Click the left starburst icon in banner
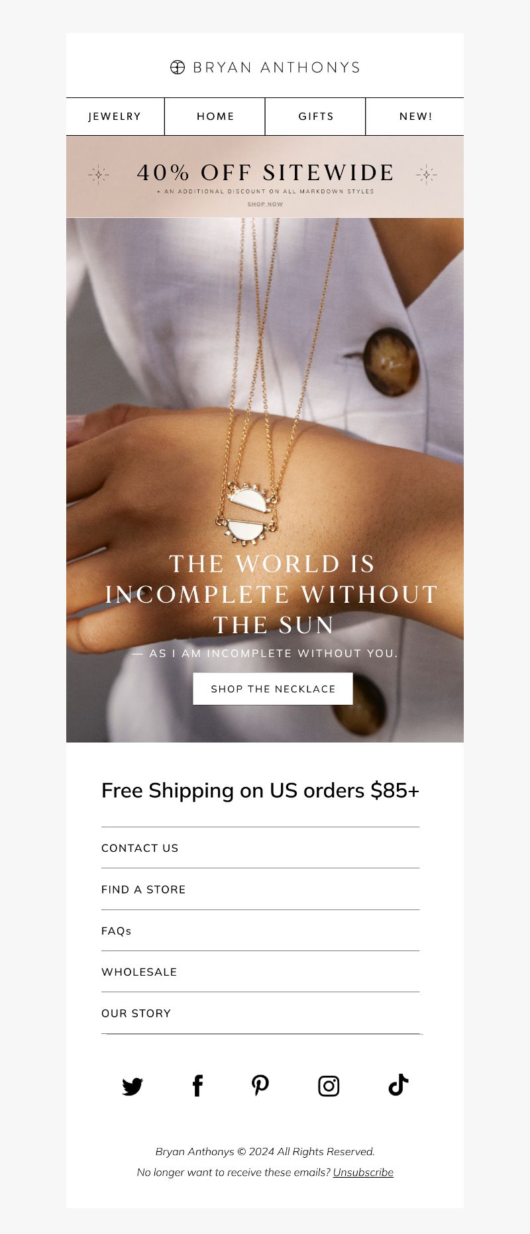This screenshot has height=1234, width=530. point(99,174)
